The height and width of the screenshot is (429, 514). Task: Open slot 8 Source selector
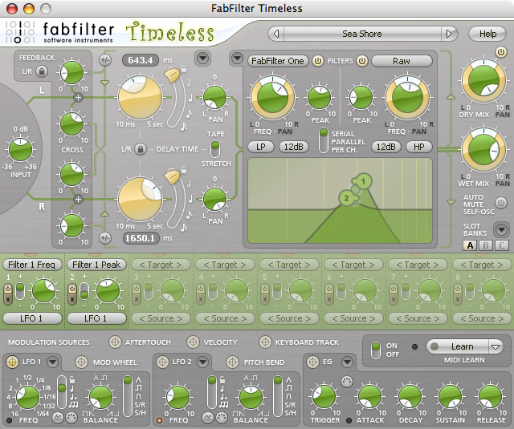point(482,318)
